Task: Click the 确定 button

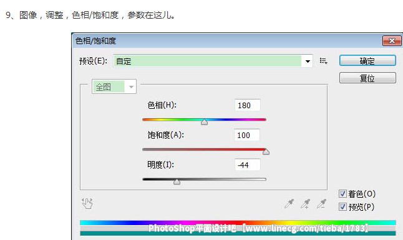Action: pyautogui.click(x=367, y=61)
